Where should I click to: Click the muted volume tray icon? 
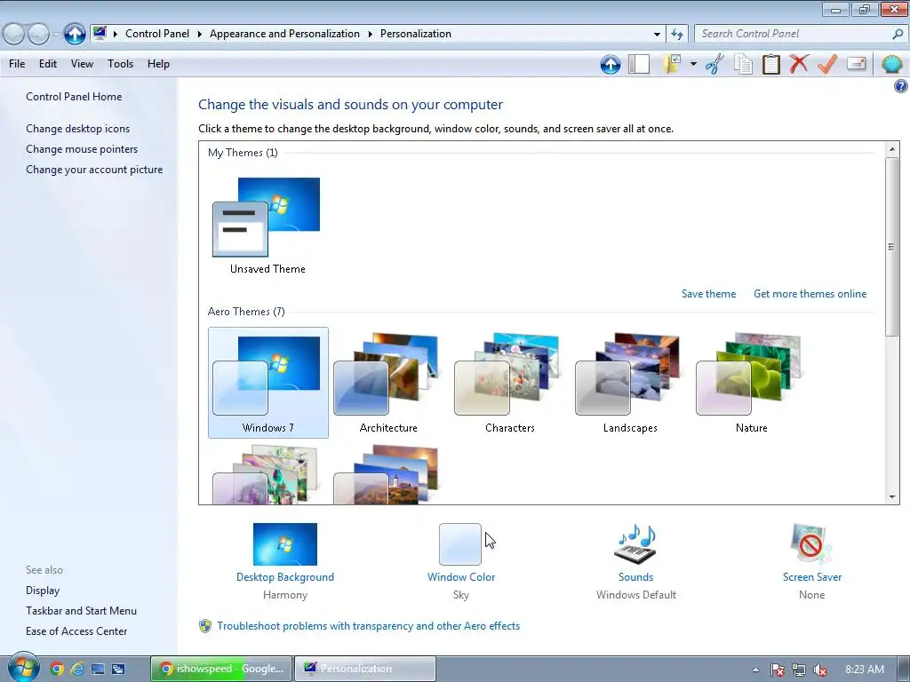point(820,670)
